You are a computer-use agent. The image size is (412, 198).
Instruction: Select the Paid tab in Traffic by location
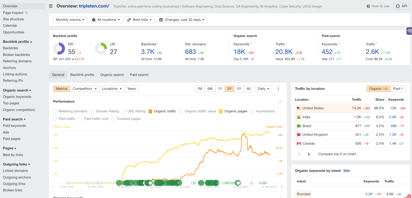click(398, 89)
